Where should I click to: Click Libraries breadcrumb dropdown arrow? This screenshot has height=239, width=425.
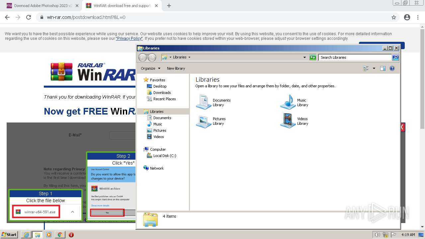(x=190, y=57)
